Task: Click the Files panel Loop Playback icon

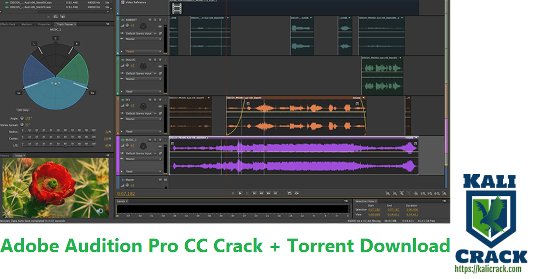Action: coord(56,17)
